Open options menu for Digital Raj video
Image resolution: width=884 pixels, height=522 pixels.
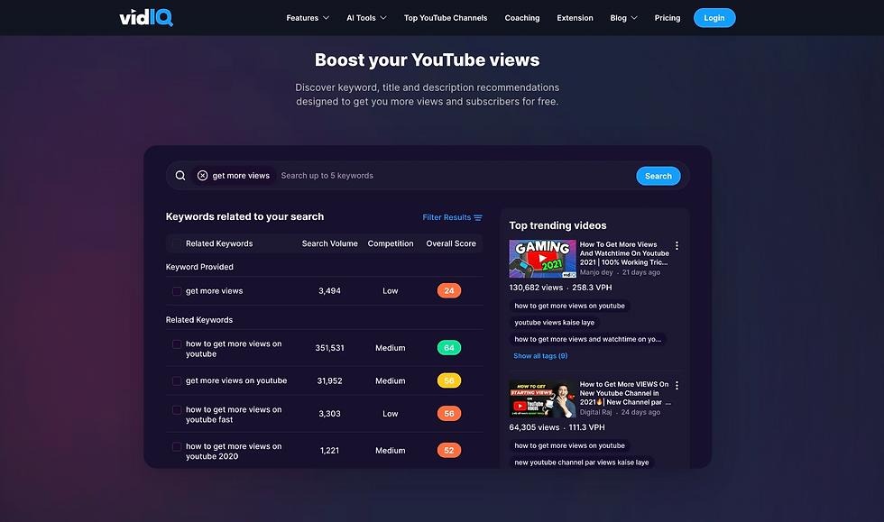677,386
